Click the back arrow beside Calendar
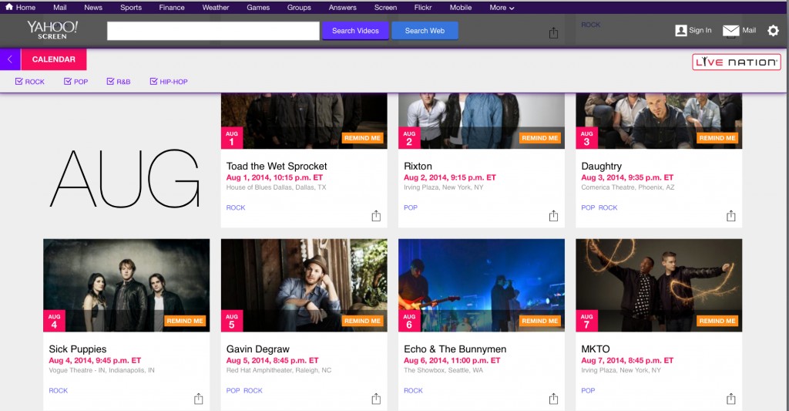The width and height of the screenshot is (789, 411). point(10,59)
